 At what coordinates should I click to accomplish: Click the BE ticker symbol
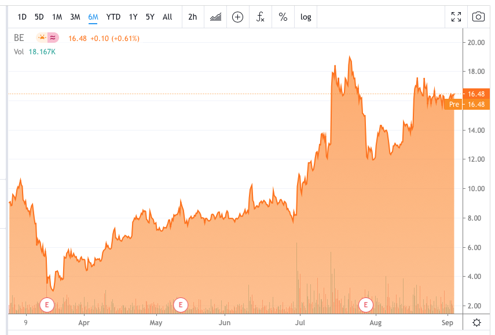tap(19, 38)
